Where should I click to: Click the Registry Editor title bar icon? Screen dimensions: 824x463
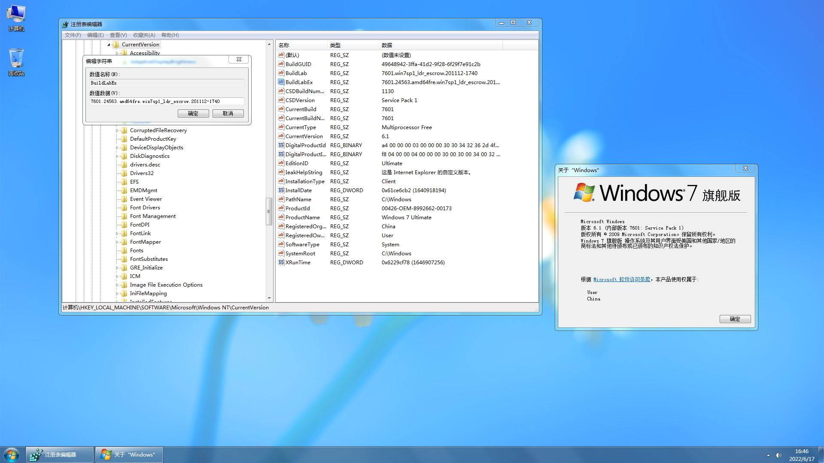[65, 24]
